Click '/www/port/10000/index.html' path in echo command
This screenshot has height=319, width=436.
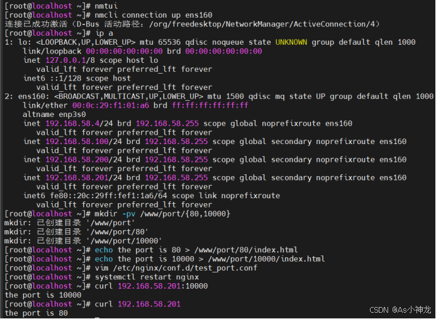tap(266, 259)
